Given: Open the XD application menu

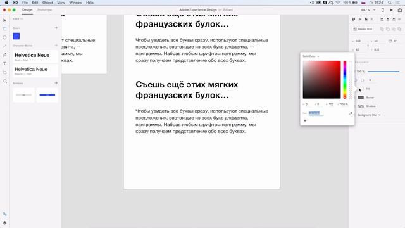Looking at the screenshot, I should click(x=15, y=3).
